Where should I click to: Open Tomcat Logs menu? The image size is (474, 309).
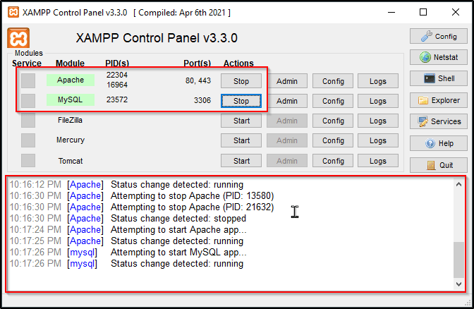point(378,161)
